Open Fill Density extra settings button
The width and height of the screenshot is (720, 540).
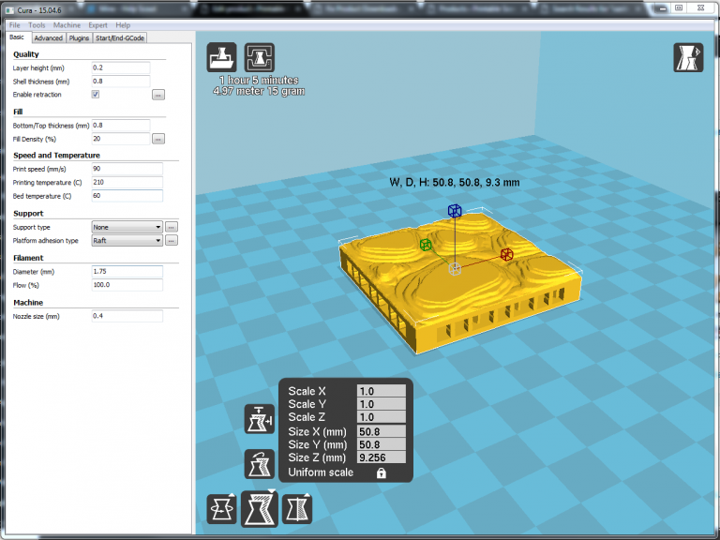(158, 139)
